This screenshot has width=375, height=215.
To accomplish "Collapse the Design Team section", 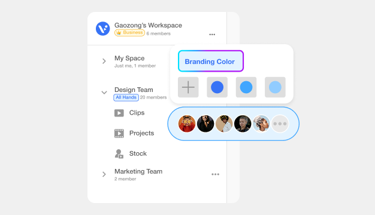I will click(104, 93).
